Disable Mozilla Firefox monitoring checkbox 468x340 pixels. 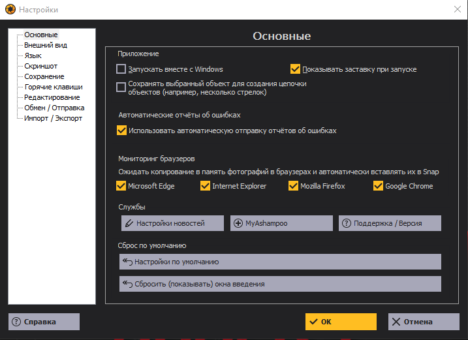click(x=293, y=186)
